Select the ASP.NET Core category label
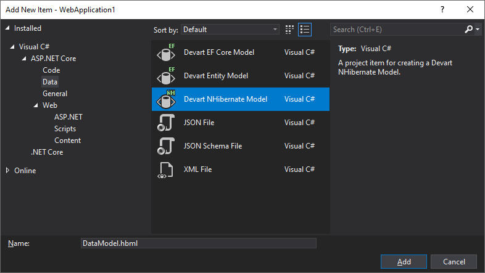Screen dimensions: 485x273 pyautogui.click(x=53, y=59)
